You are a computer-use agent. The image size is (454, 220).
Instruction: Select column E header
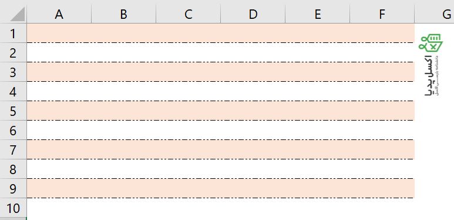tap(317, 14)
